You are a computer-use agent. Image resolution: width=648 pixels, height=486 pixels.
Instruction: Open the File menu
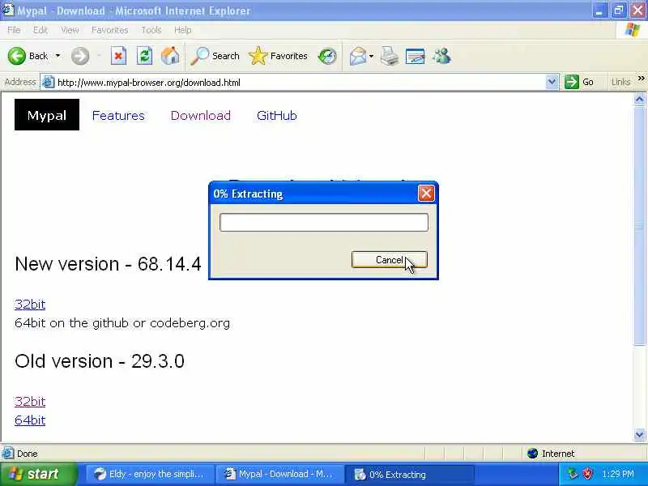14,30
